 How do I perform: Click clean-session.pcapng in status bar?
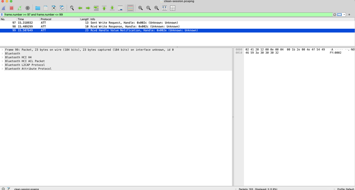pos(26,189)
